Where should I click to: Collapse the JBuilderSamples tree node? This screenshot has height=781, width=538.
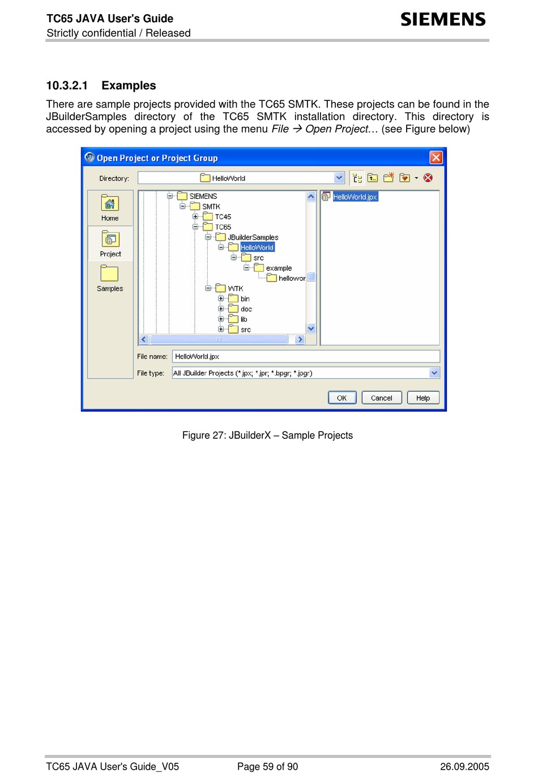208,237
